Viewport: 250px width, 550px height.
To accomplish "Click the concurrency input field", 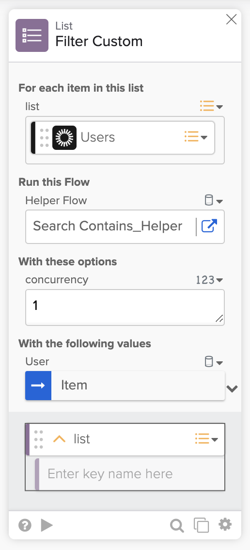I will [125, 307].
